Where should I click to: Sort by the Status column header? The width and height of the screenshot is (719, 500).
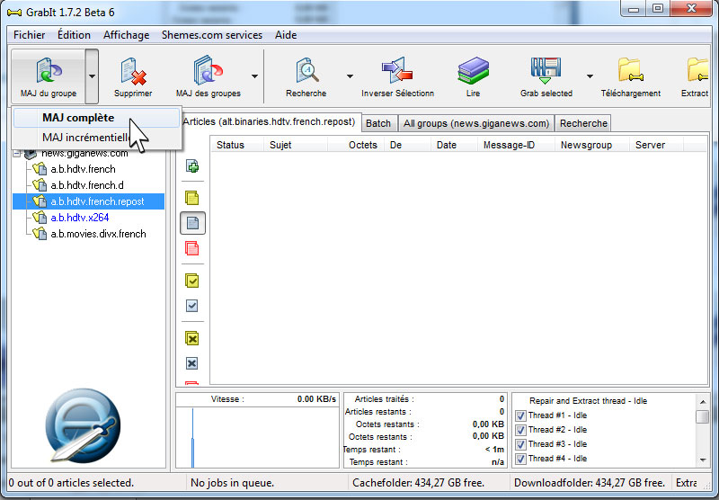[237, 145]
